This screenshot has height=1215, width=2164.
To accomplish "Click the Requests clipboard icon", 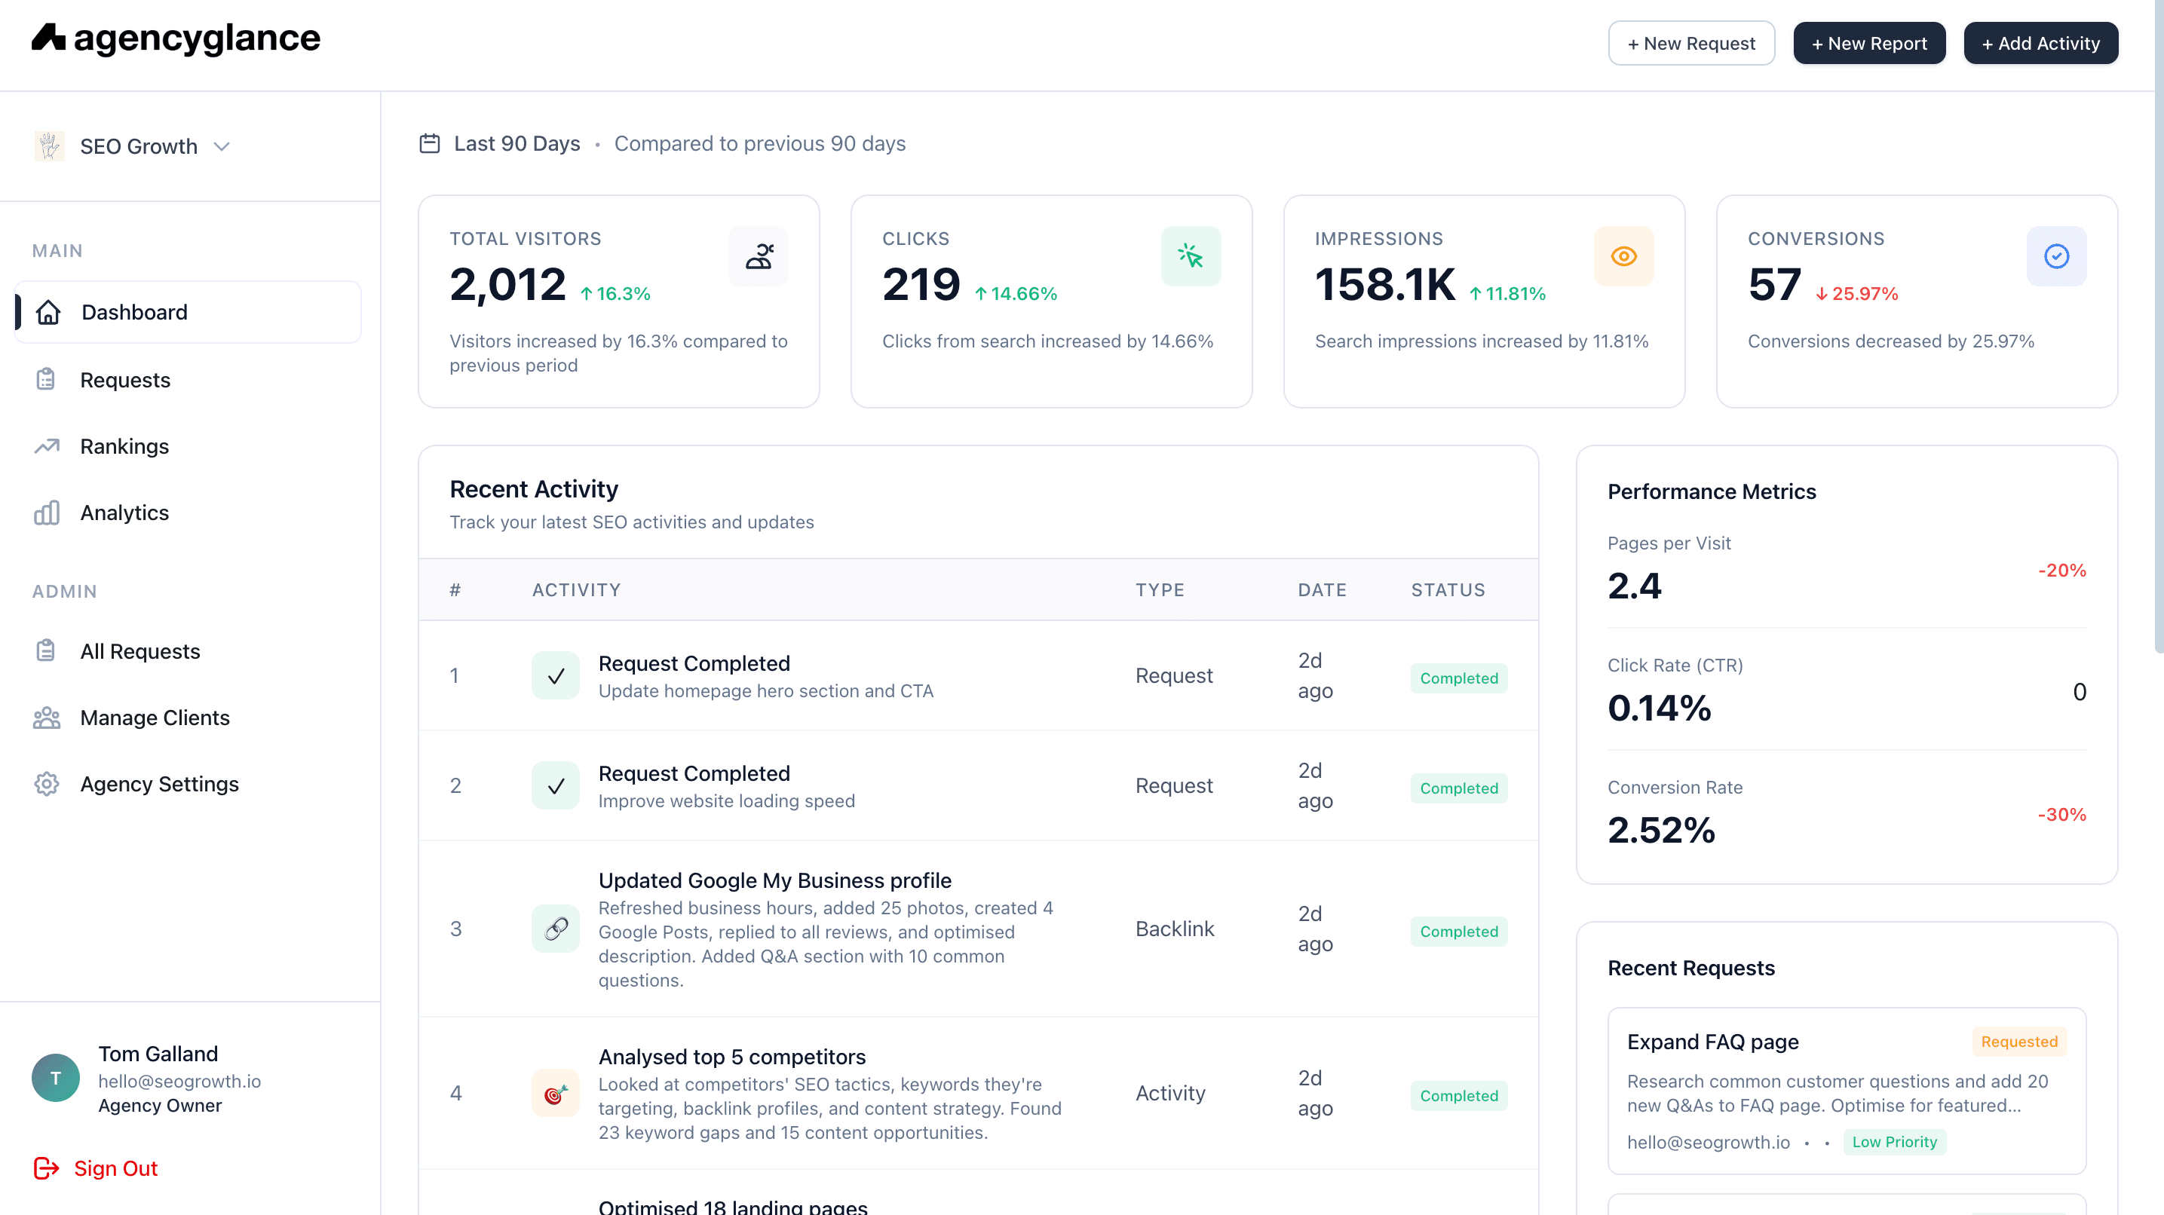I will point(46,380).
